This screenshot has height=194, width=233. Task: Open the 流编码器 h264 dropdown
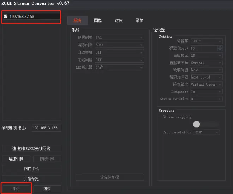pos(206,70)
